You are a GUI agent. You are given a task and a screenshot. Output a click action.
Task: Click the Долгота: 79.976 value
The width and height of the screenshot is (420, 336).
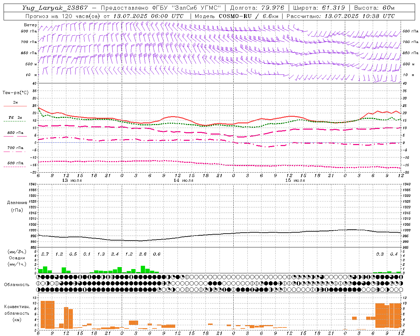(257, 8)
